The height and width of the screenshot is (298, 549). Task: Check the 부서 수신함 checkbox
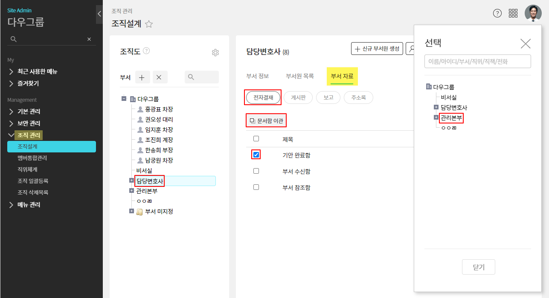click(256, 171)
